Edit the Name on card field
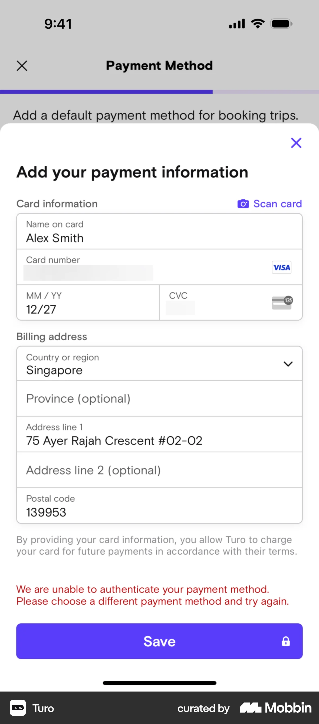The height and width of the screenshot is (724, 319). (159, 232)
